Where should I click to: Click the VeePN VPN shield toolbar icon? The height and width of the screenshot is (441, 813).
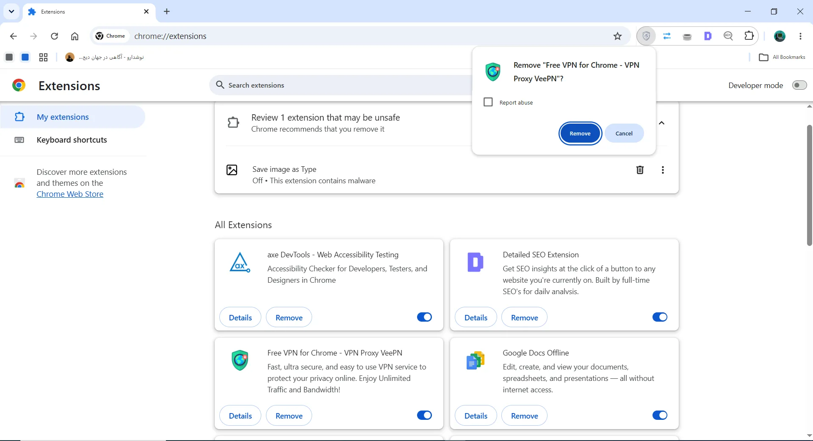pos(646,36)
